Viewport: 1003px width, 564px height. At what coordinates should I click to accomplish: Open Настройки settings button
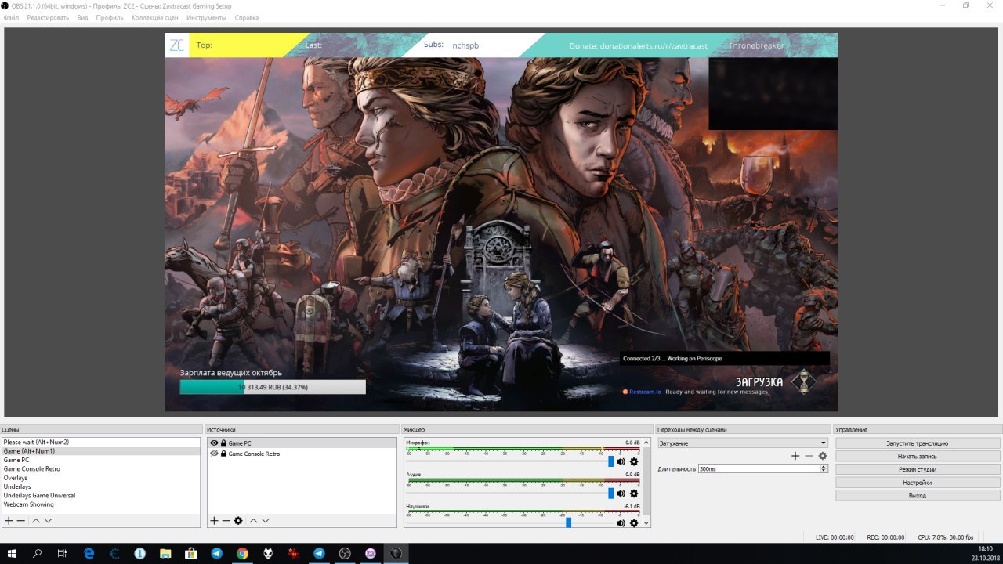[918, 483]
